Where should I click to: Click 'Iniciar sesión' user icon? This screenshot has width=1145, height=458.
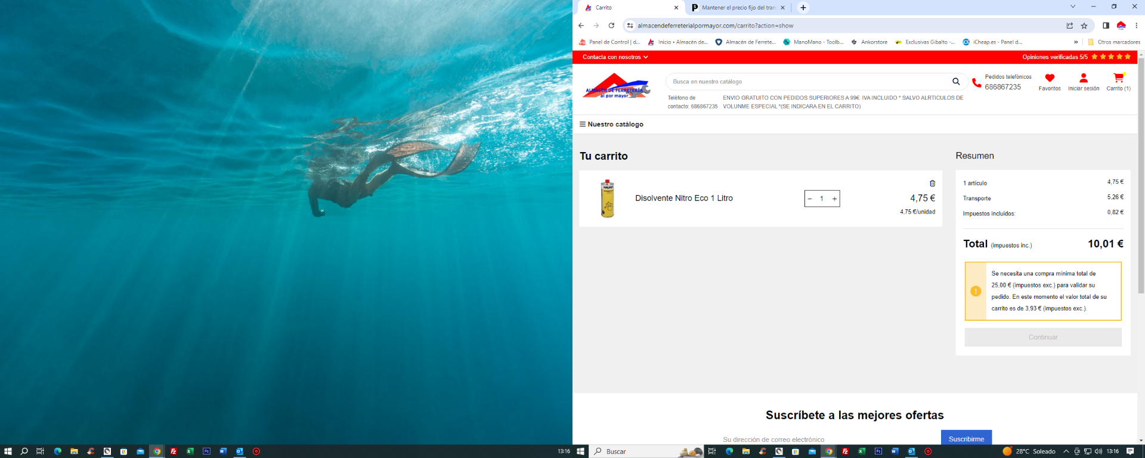[x=1084, y=82]
